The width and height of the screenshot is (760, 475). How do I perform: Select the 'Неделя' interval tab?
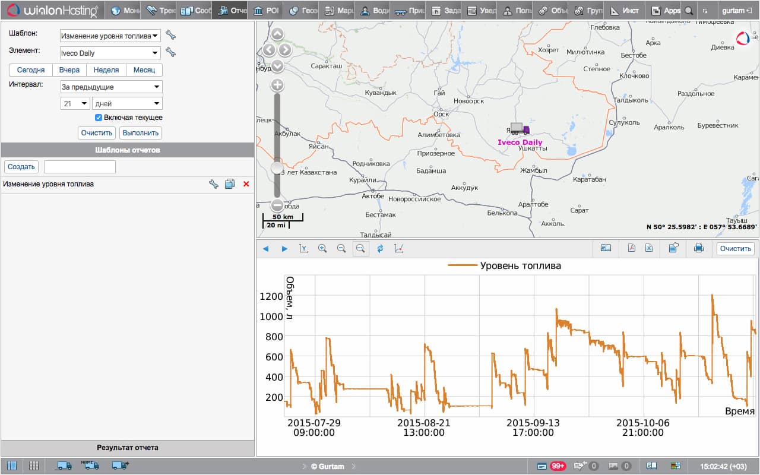(x=106, y=70)
